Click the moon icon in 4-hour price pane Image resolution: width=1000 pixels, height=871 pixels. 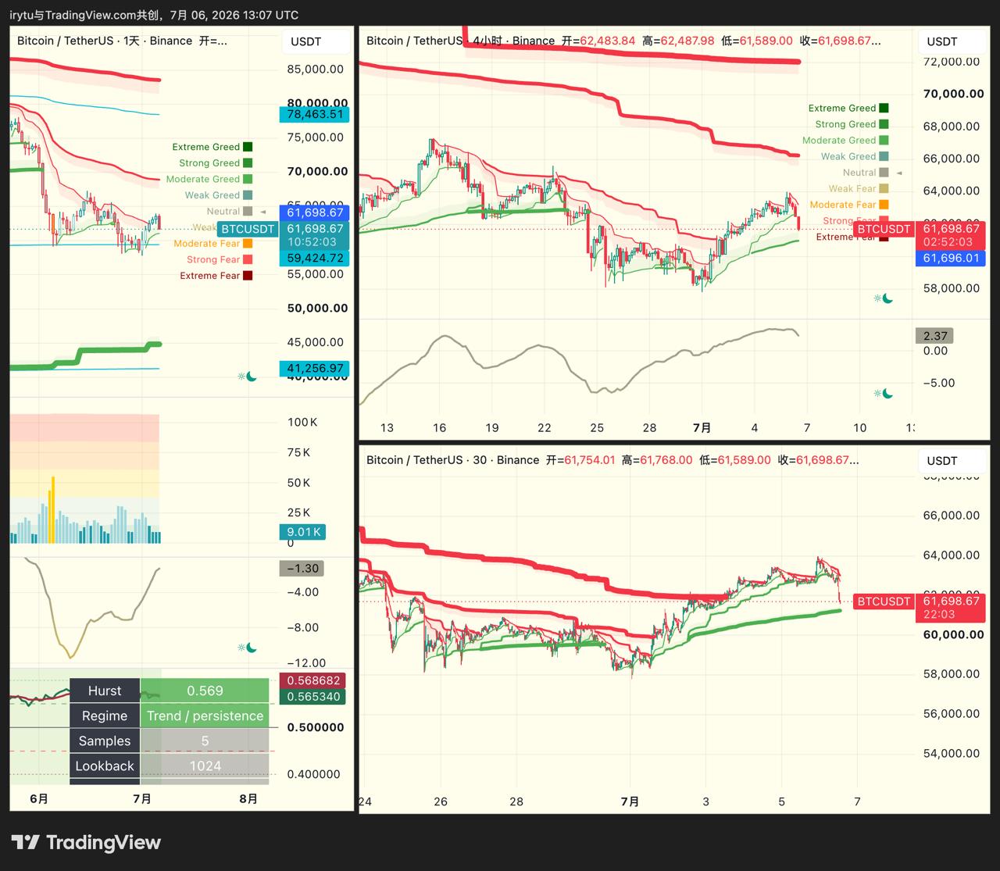coord(887,298)
